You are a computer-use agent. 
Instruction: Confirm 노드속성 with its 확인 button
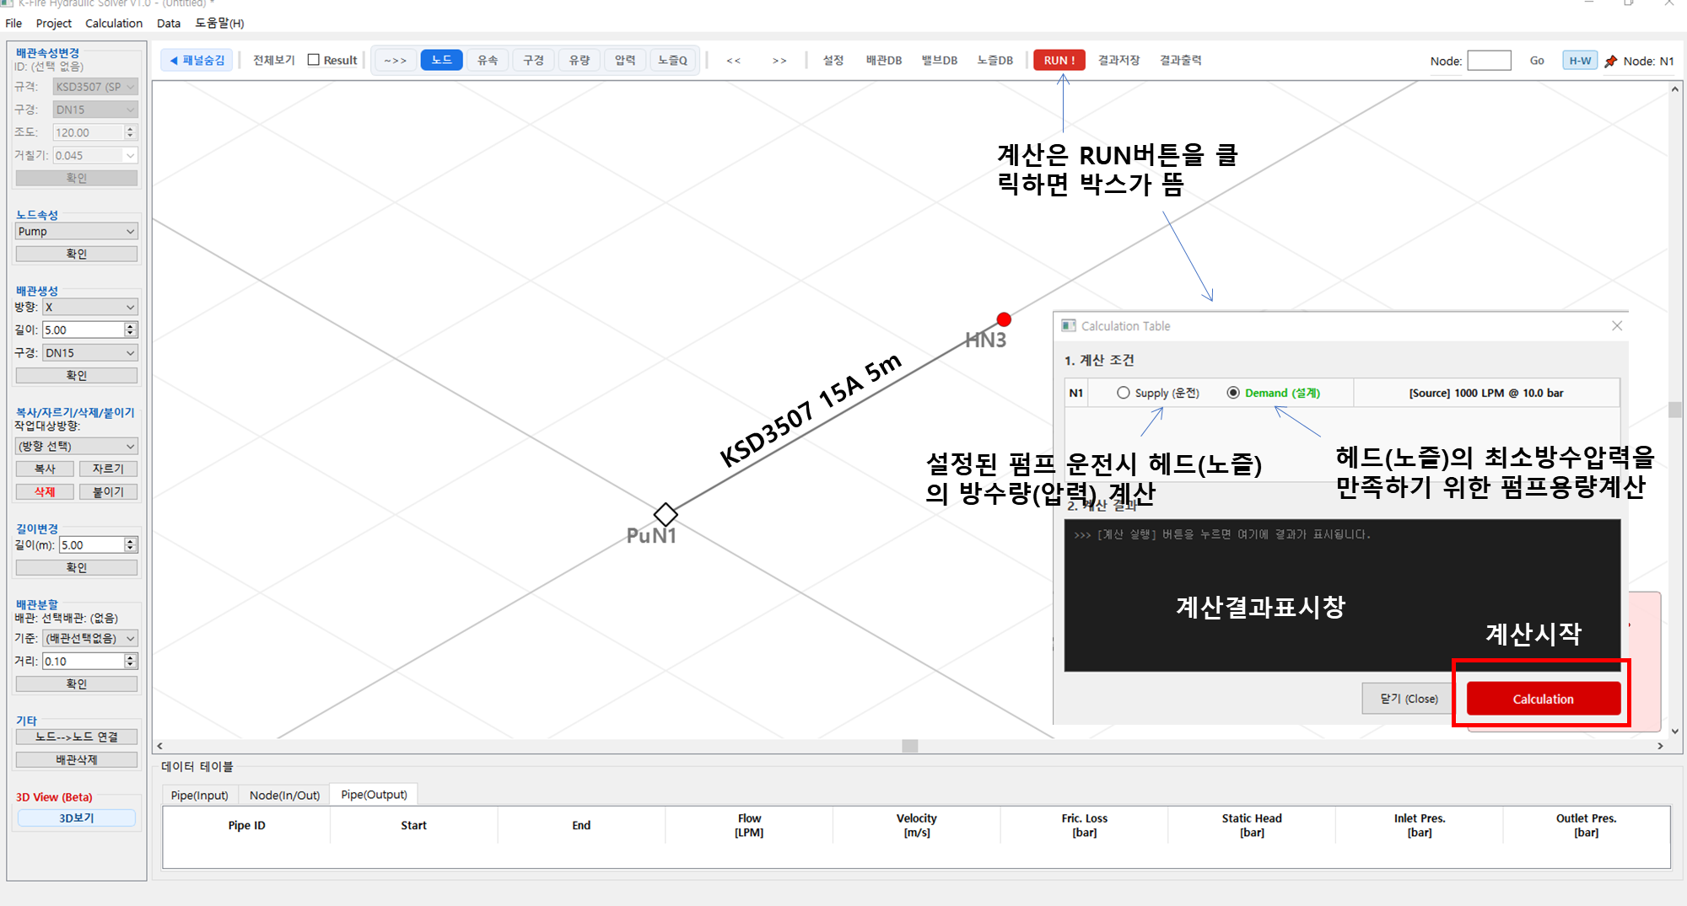[76, 254]
